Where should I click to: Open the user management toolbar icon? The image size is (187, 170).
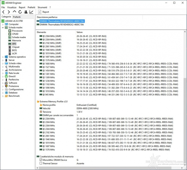[x=26, y=12]
